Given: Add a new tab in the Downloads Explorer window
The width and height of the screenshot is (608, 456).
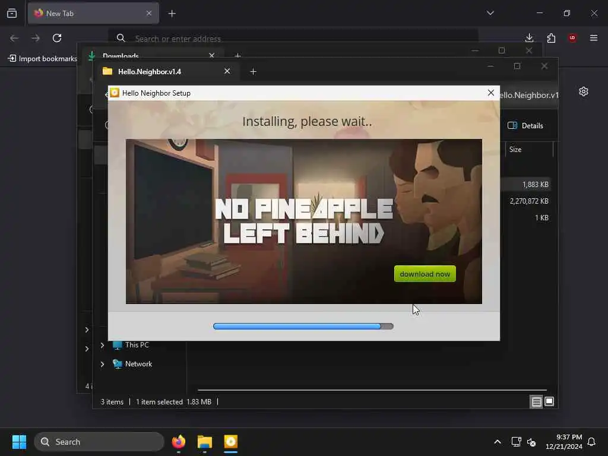Looking at the screenshot, I should click(238, 55).
